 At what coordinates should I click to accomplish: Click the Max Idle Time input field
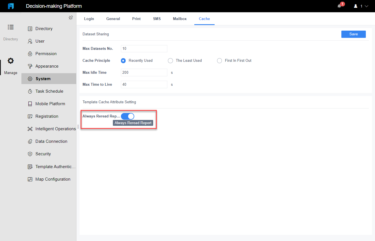pos(144,72)
